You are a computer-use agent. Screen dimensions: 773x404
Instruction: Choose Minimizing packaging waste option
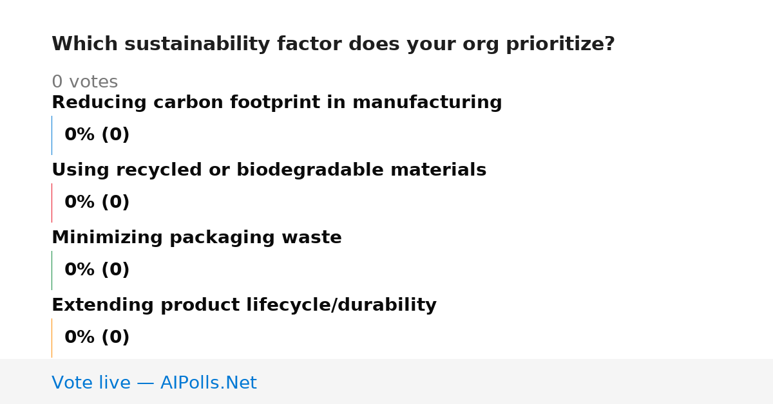(x=196, y=238)
